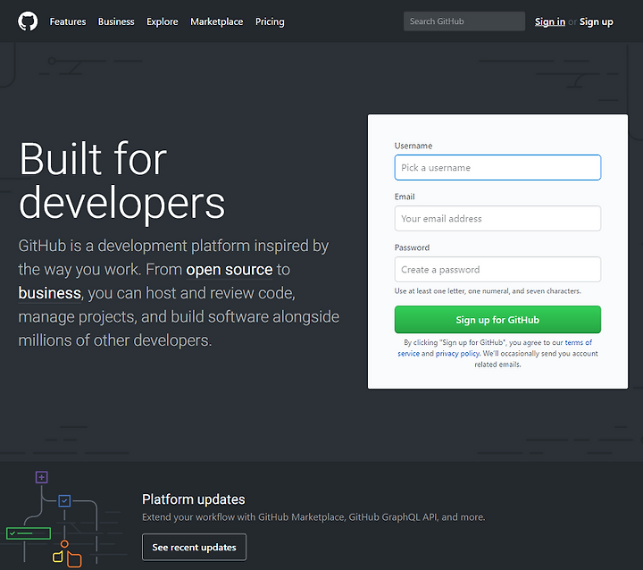The image size is (643, 570).
Task: Click the purple plus box illustration icon
Action: point(41,477)
